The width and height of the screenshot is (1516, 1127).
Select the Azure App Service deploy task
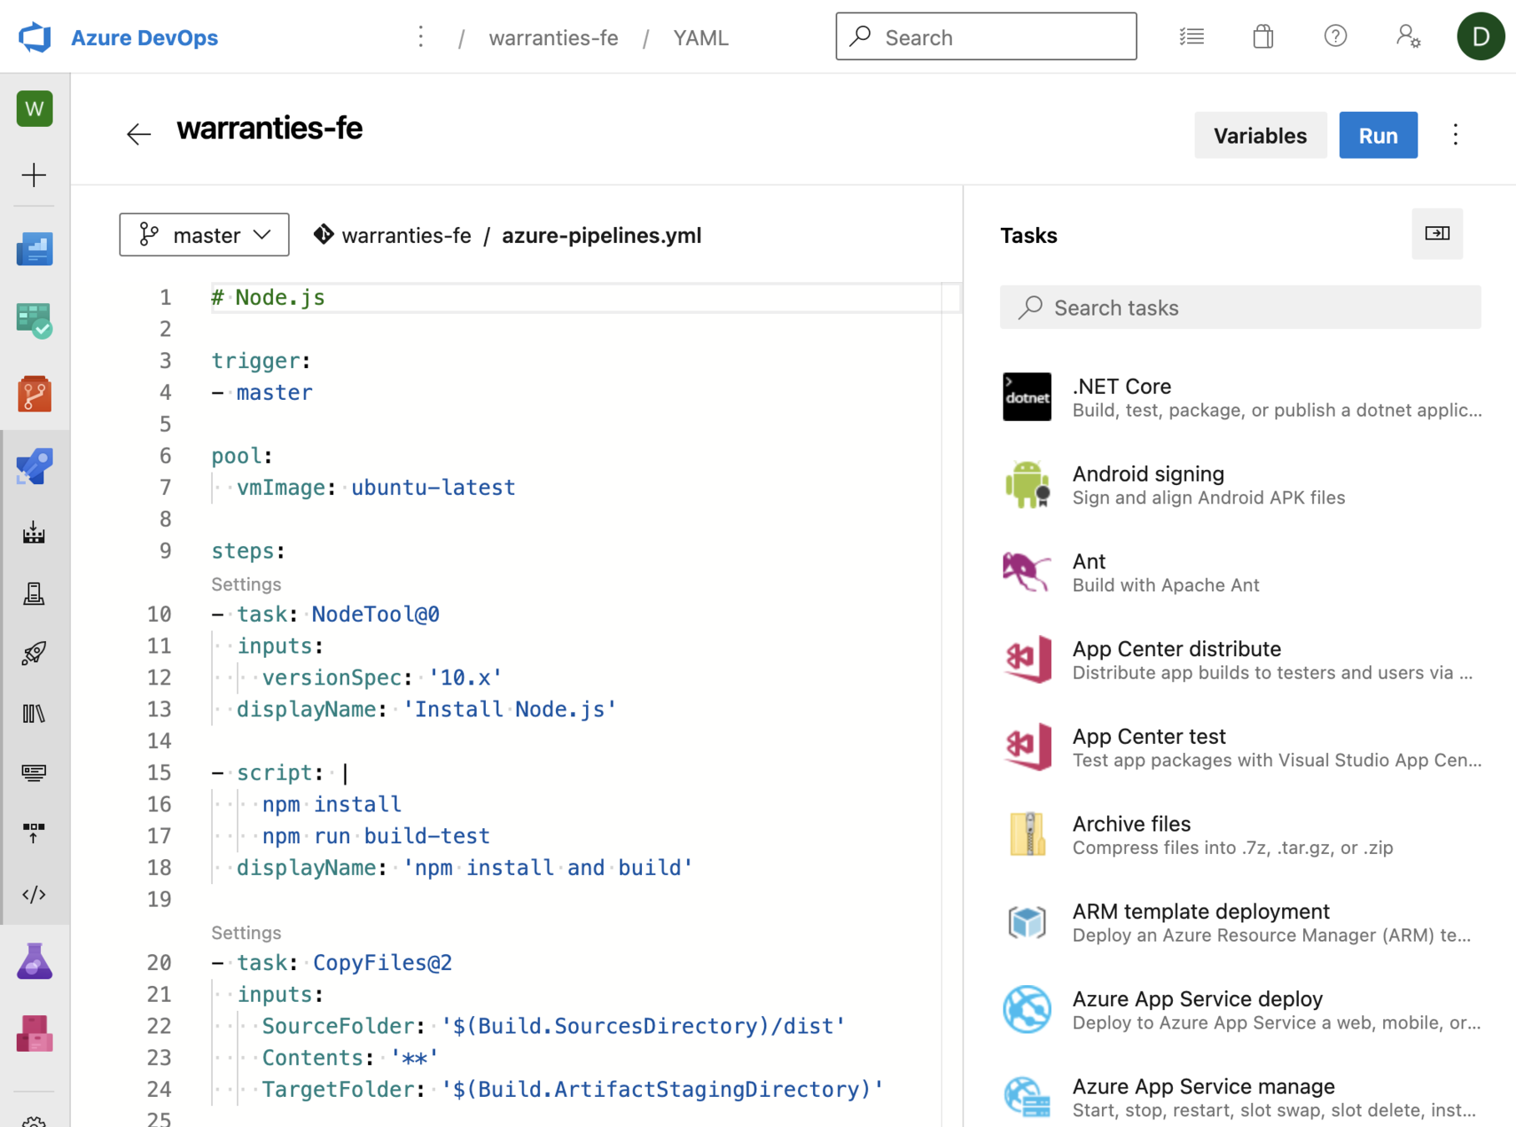(1241, 1010)
